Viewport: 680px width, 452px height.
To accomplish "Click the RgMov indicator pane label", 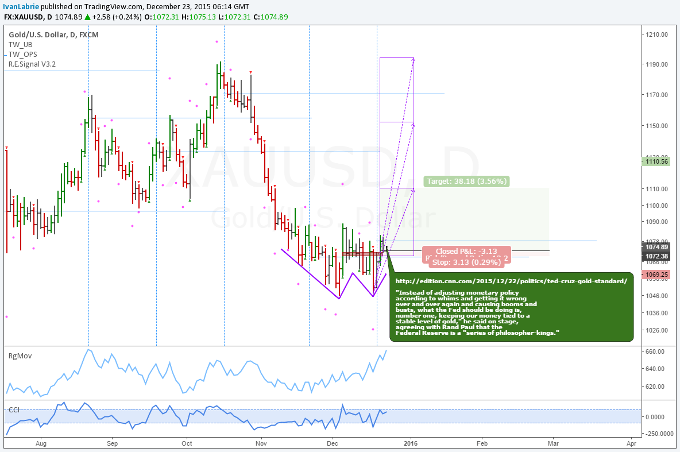I will tap(20, 356).
